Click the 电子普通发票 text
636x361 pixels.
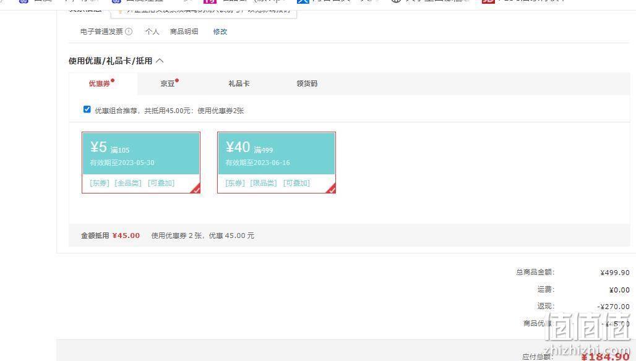pos(101,32)
